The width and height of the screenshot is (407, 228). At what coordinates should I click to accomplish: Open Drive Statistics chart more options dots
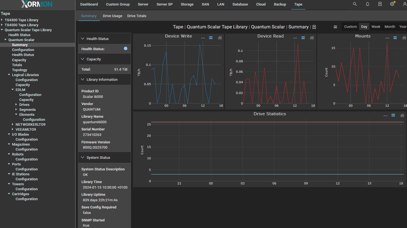(x=385, y=116)
